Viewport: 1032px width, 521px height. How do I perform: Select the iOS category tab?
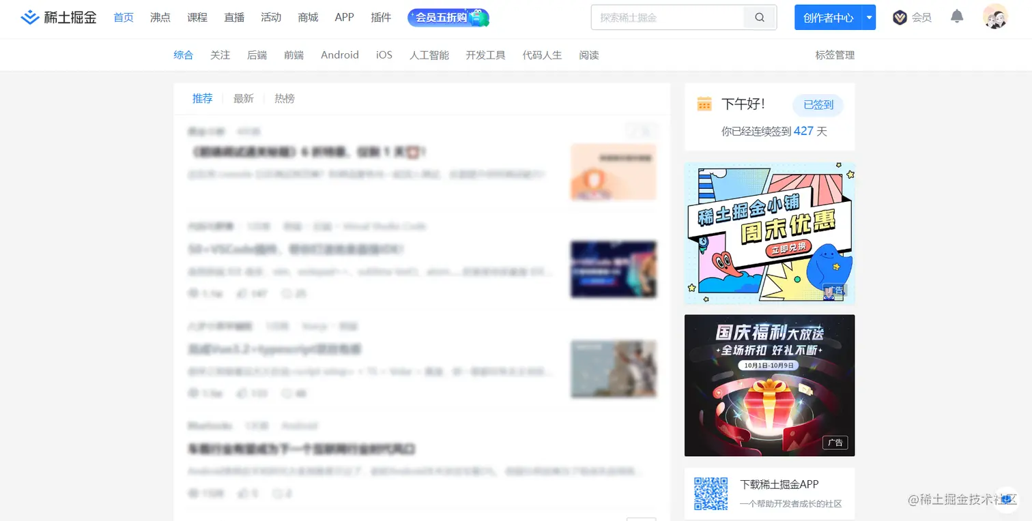coord(384,55)
